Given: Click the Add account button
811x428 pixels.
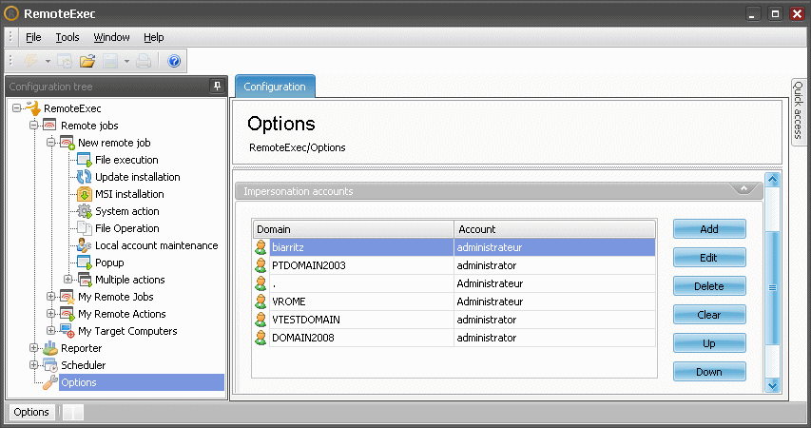Looking at the screenshot, I should [x=709, y=229].
